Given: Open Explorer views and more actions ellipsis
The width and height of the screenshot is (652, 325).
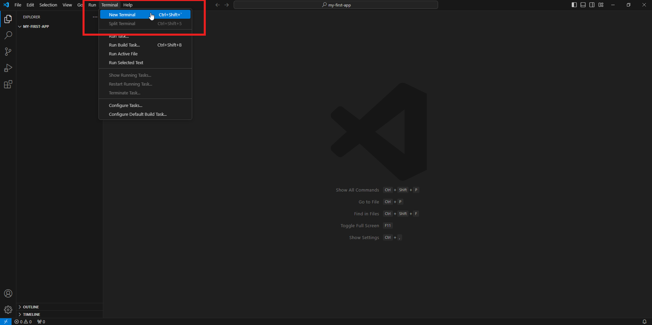Looking at the screenshot, I should click(x=95, y=17).
